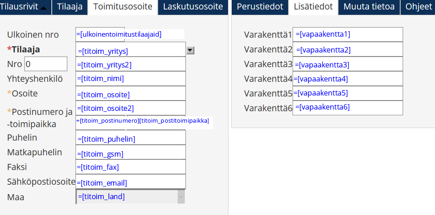Focus the Yhteyshenkilö name field
435x215 pixels.
click(131, 79)
